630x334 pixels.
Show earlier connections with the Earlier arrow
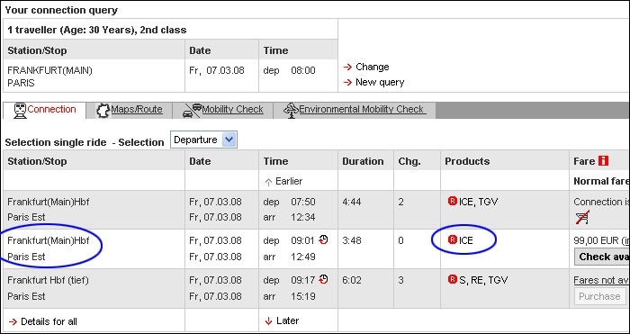point(283,181)
